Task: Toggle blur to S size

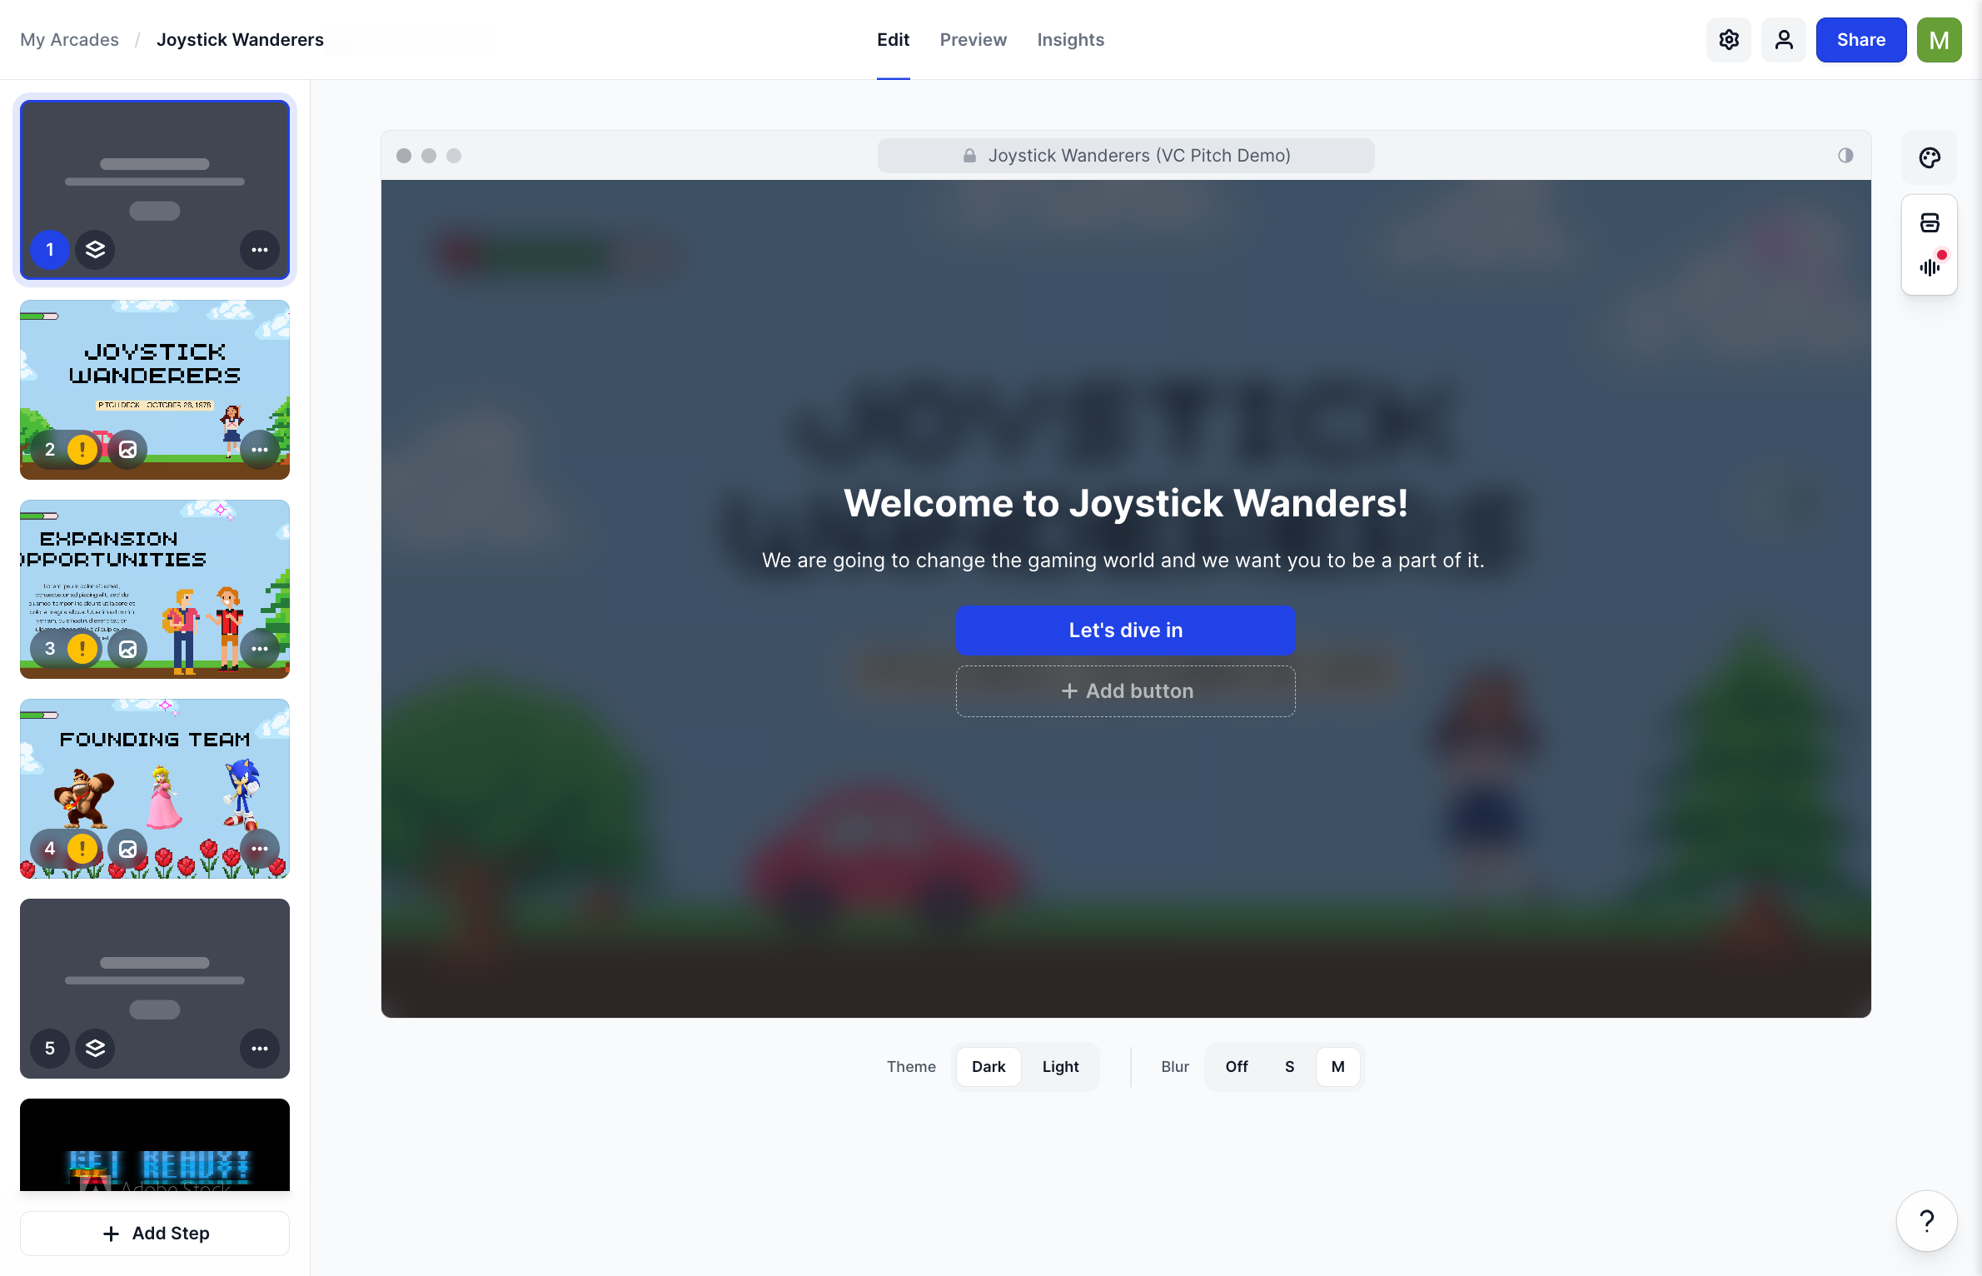Action: pyautogui.click(x=1288, y=1066)
